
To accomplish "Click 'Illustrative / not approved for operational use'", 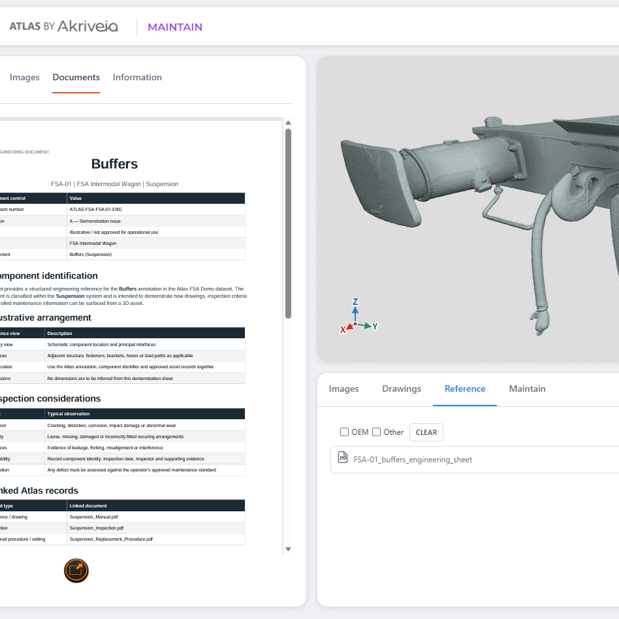I will point(114,232).
